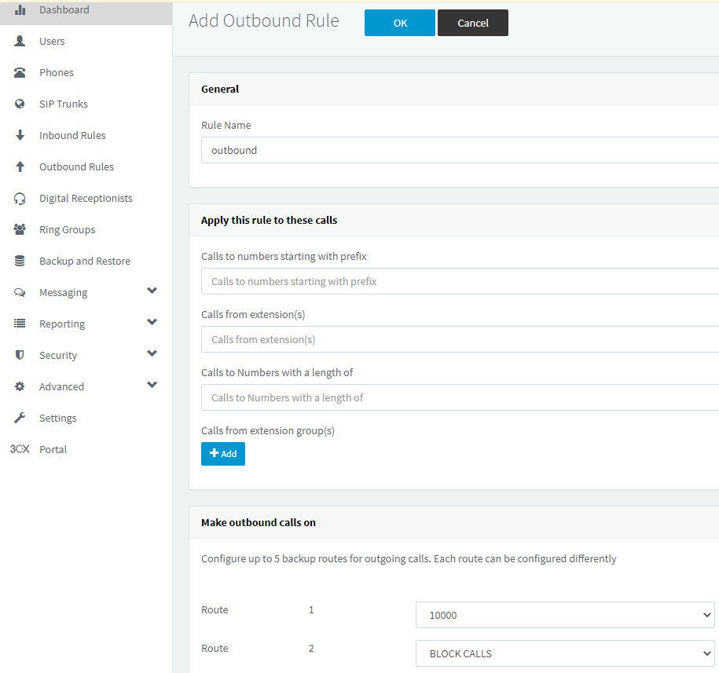The height and width of the screenshot is (673, 719).
Task: Open the Phones menu item
Action: coord(57,72)
